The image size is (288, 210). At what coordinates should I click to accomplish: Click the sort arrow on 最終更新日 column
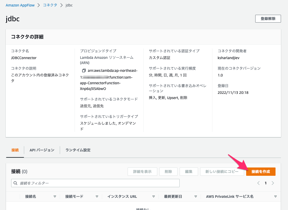195,196
